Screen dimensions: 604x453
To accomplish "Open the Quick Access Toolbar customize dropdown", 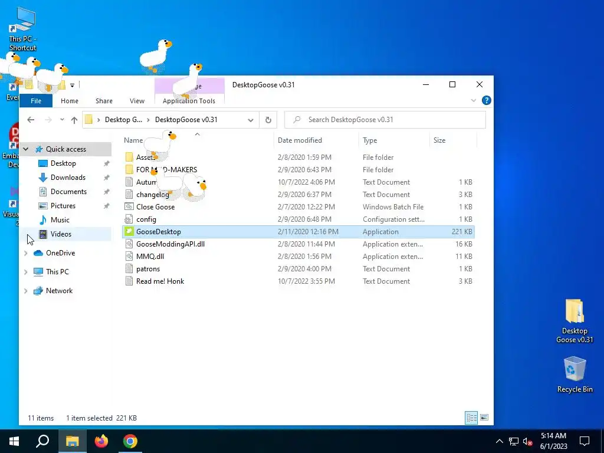I will pos(72,85).
